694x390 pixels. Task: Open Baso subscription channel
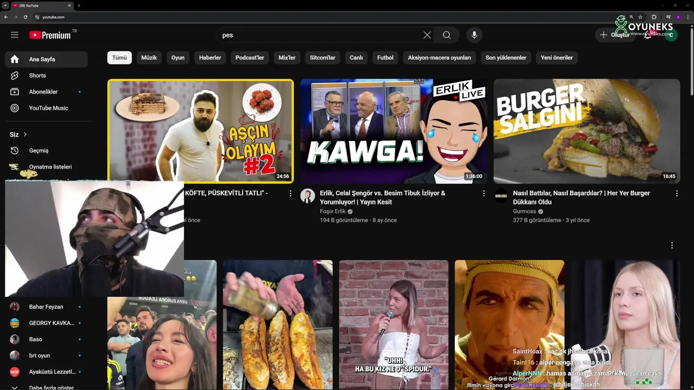click(46, 339)
